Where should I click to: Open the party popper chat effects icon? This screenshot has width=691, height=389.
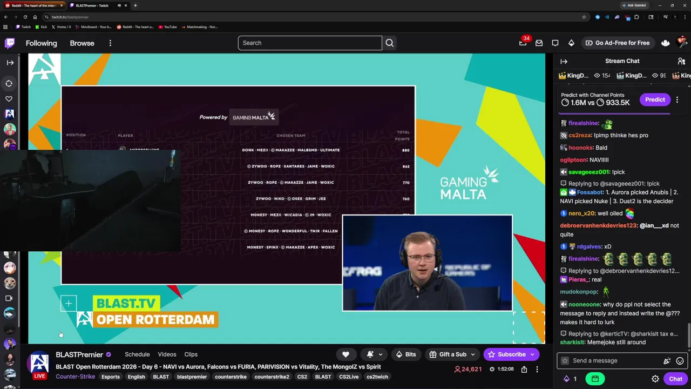coord(667,361)
